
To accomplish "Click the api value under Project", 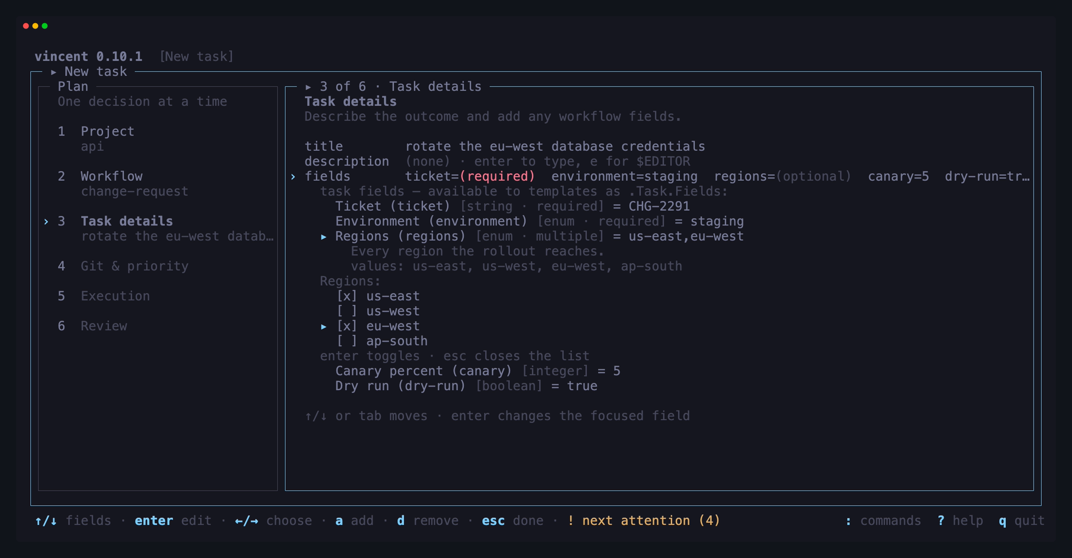I will (x=92, y=146).
